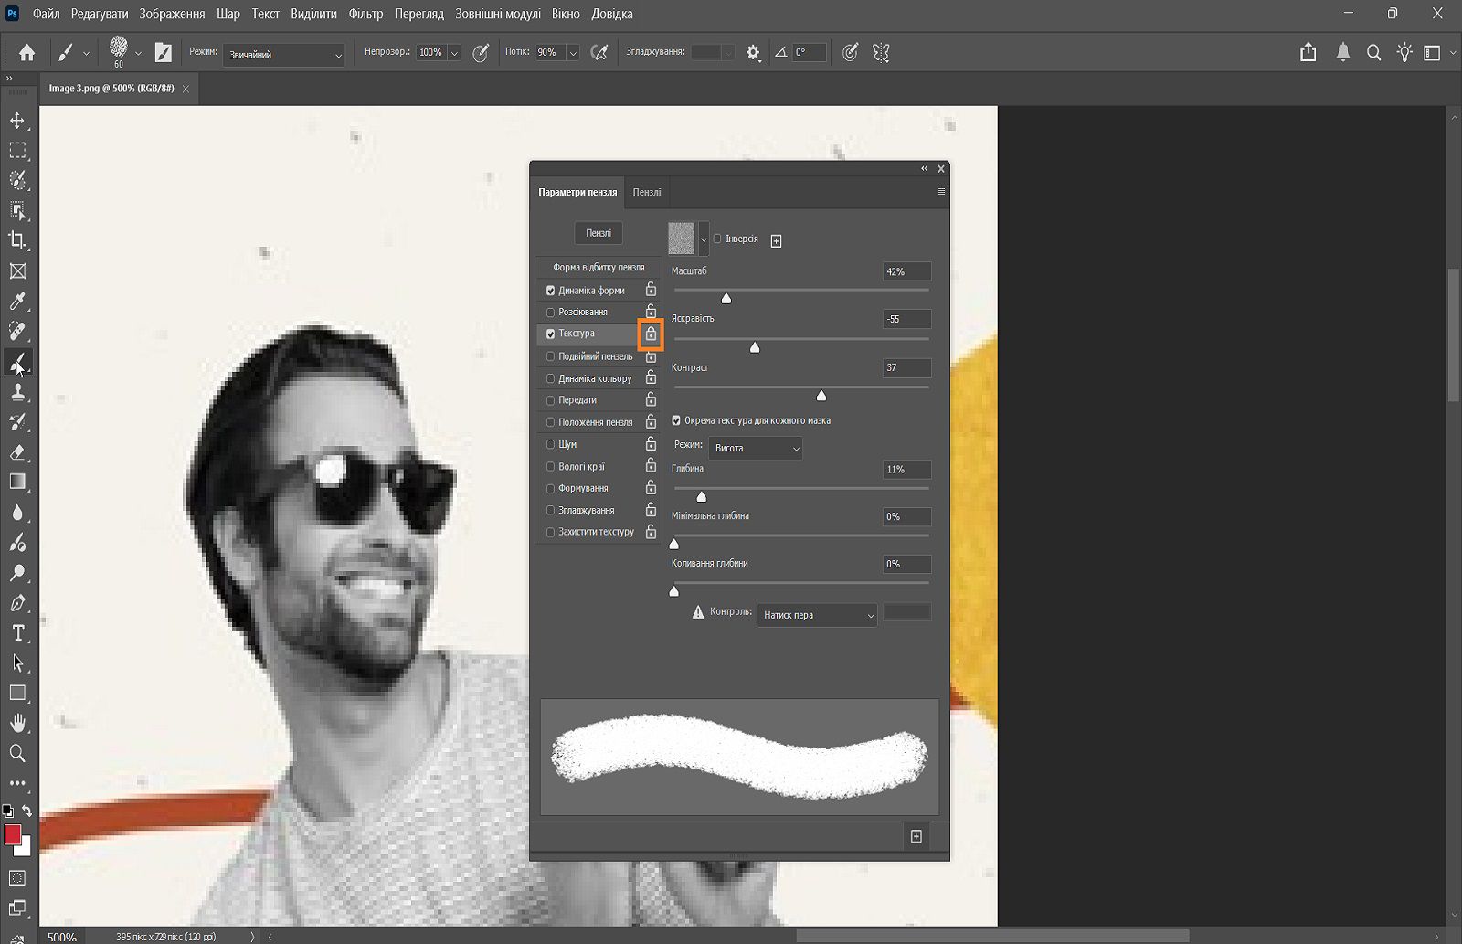Screen dimensions: 1462x944
Task: Open the Висота mode dropdown
Action: pos(755,448)
